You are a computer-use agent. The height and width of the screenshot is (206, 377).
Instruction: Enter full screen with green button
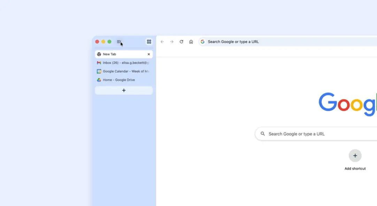[109, 42]
